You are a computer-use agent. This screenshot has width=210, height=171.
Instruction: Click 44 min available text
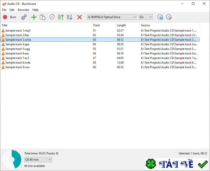tap(34, 166)
